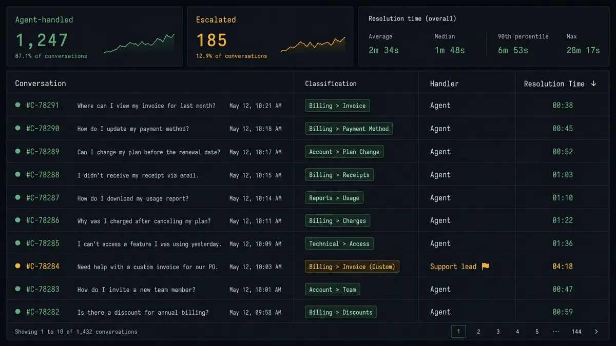Click the Billing > Charges tag

tap(337, 220)
